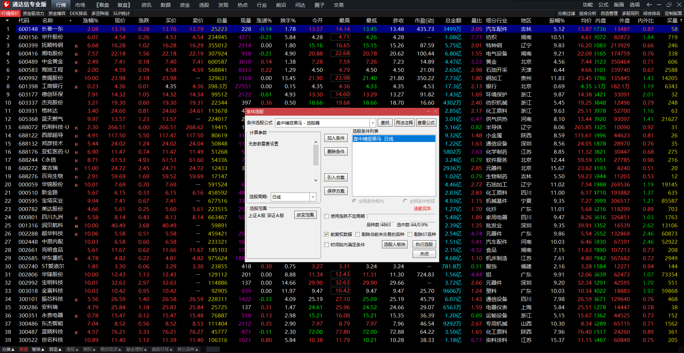684x353 pixels.
Task: Switch to the 资金驱动力 tab
Action: [x=33, y=14]
